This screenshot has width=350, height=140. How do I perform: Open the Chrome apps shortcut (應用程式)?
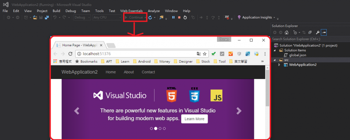tap(63, 61)
